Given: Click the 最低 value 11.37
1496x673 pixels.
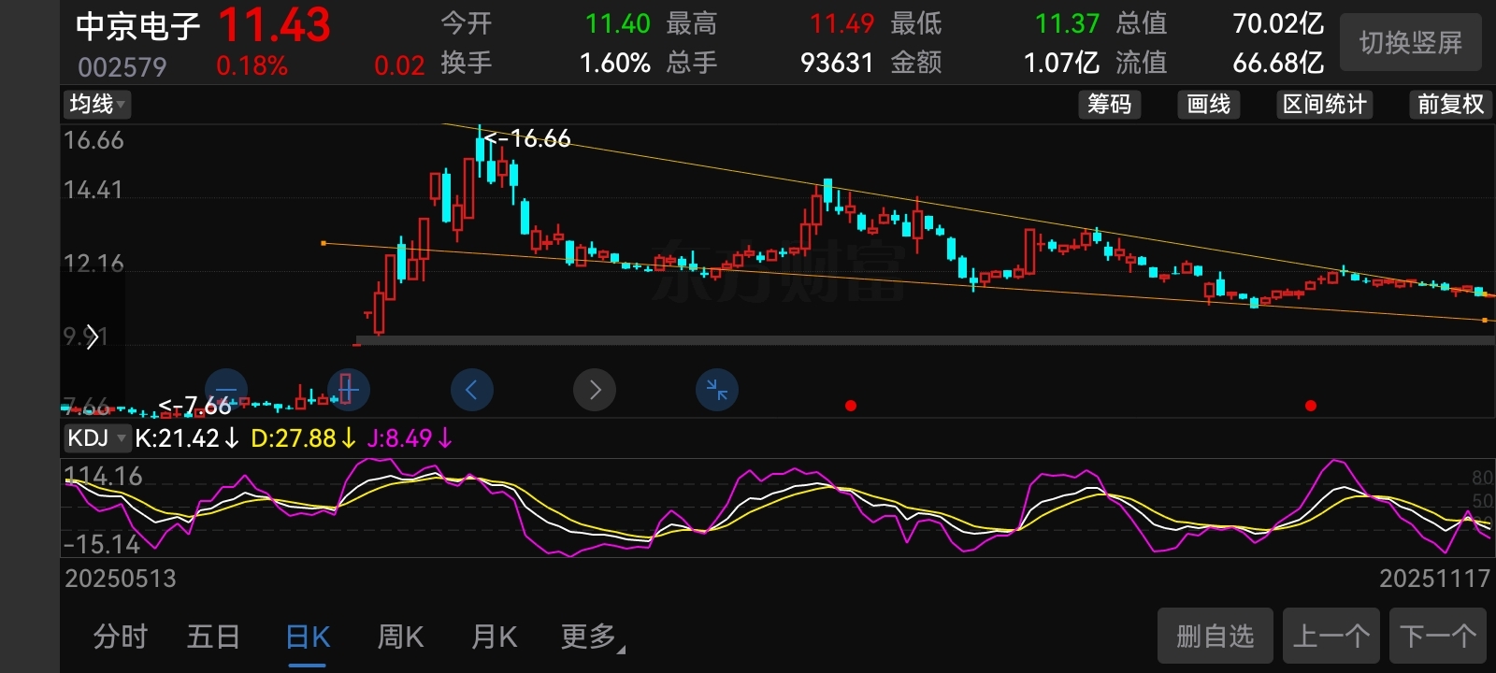Looking at the screenshot, I should (1067, 23).
